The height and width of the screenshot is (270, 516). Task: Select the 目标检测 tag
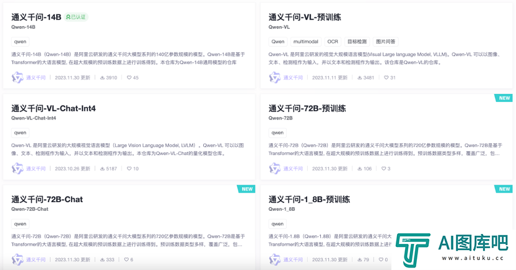[x=357, y=42]
